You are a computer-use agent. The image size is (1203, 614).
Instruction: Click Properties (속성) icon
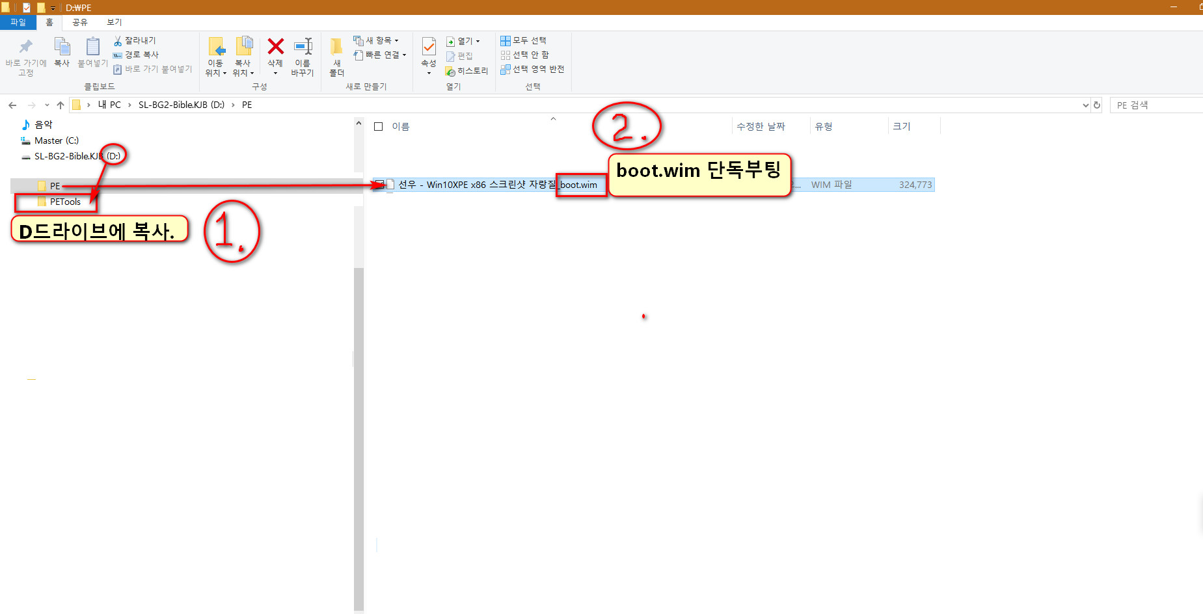point(429,47)
